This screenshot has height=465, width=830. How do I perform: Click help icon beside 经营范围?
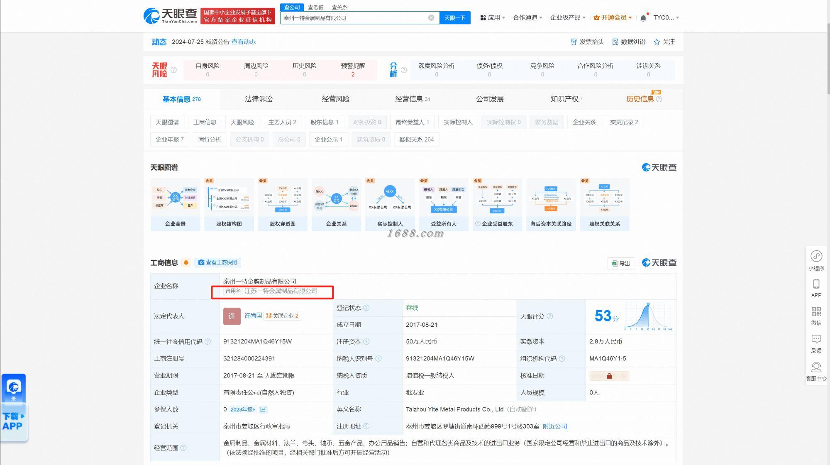[x=183, y=448]
